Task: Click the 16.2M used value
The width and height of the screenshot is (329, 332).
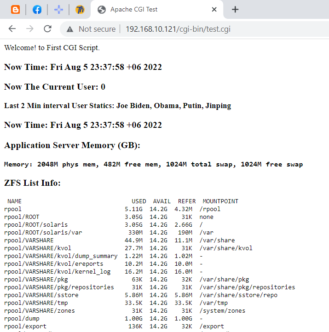Action: click(133, 272)
